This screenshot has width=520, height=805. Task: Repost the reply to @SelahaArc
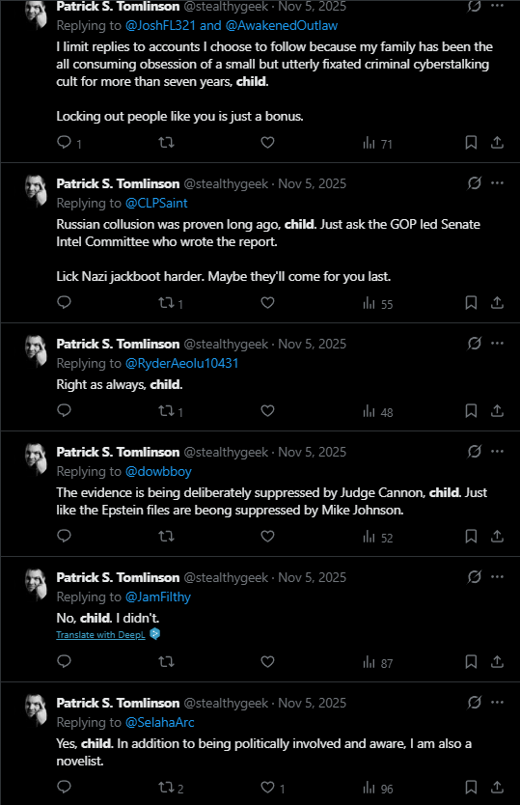[171, 787]
